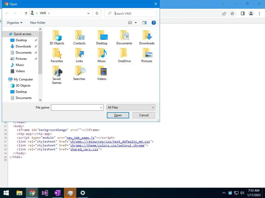Image resolution: width=265 pixels, height=198 pixels.
Task: Click the Windows Start button
Action: click(6, 193)
